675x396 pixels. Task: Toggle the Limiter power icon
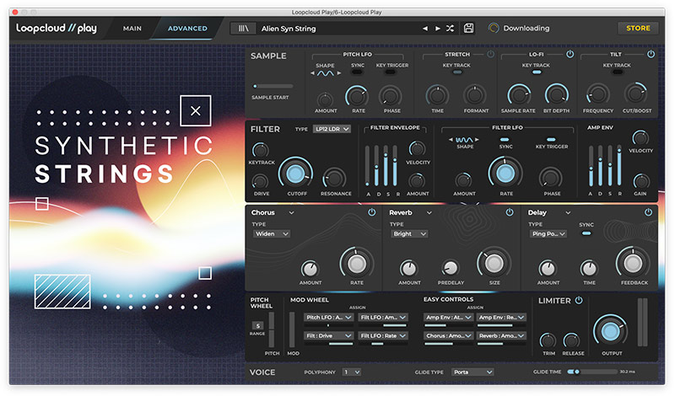(579, 301)
